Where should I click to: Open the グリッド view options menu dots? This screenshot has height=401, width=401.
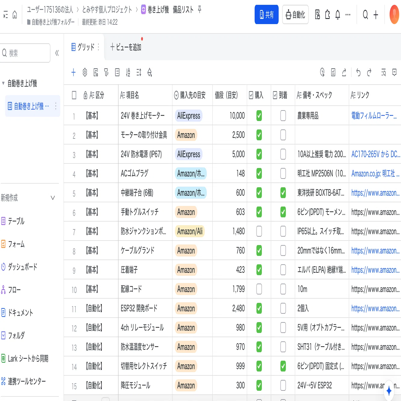pyautogui.click(x=98, y=47)
